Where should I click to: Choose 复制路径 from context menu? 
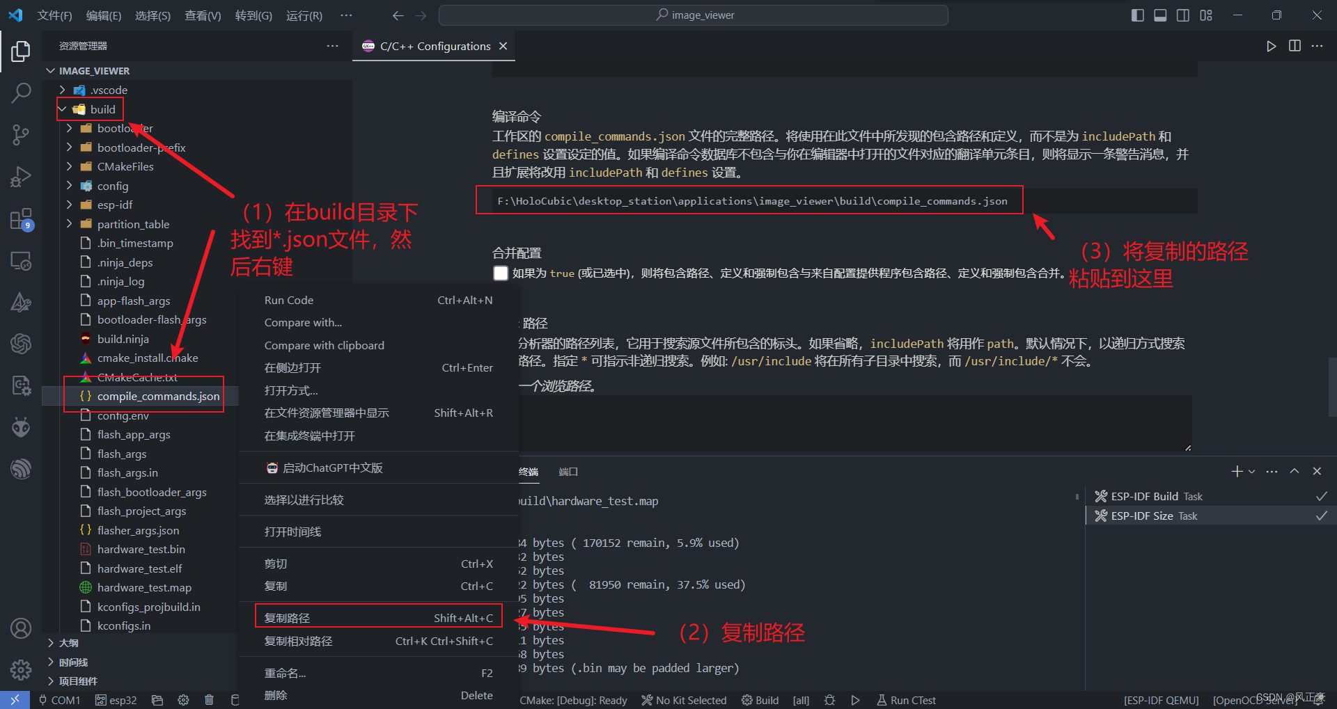pyautogui.click(x=379, y=618)
